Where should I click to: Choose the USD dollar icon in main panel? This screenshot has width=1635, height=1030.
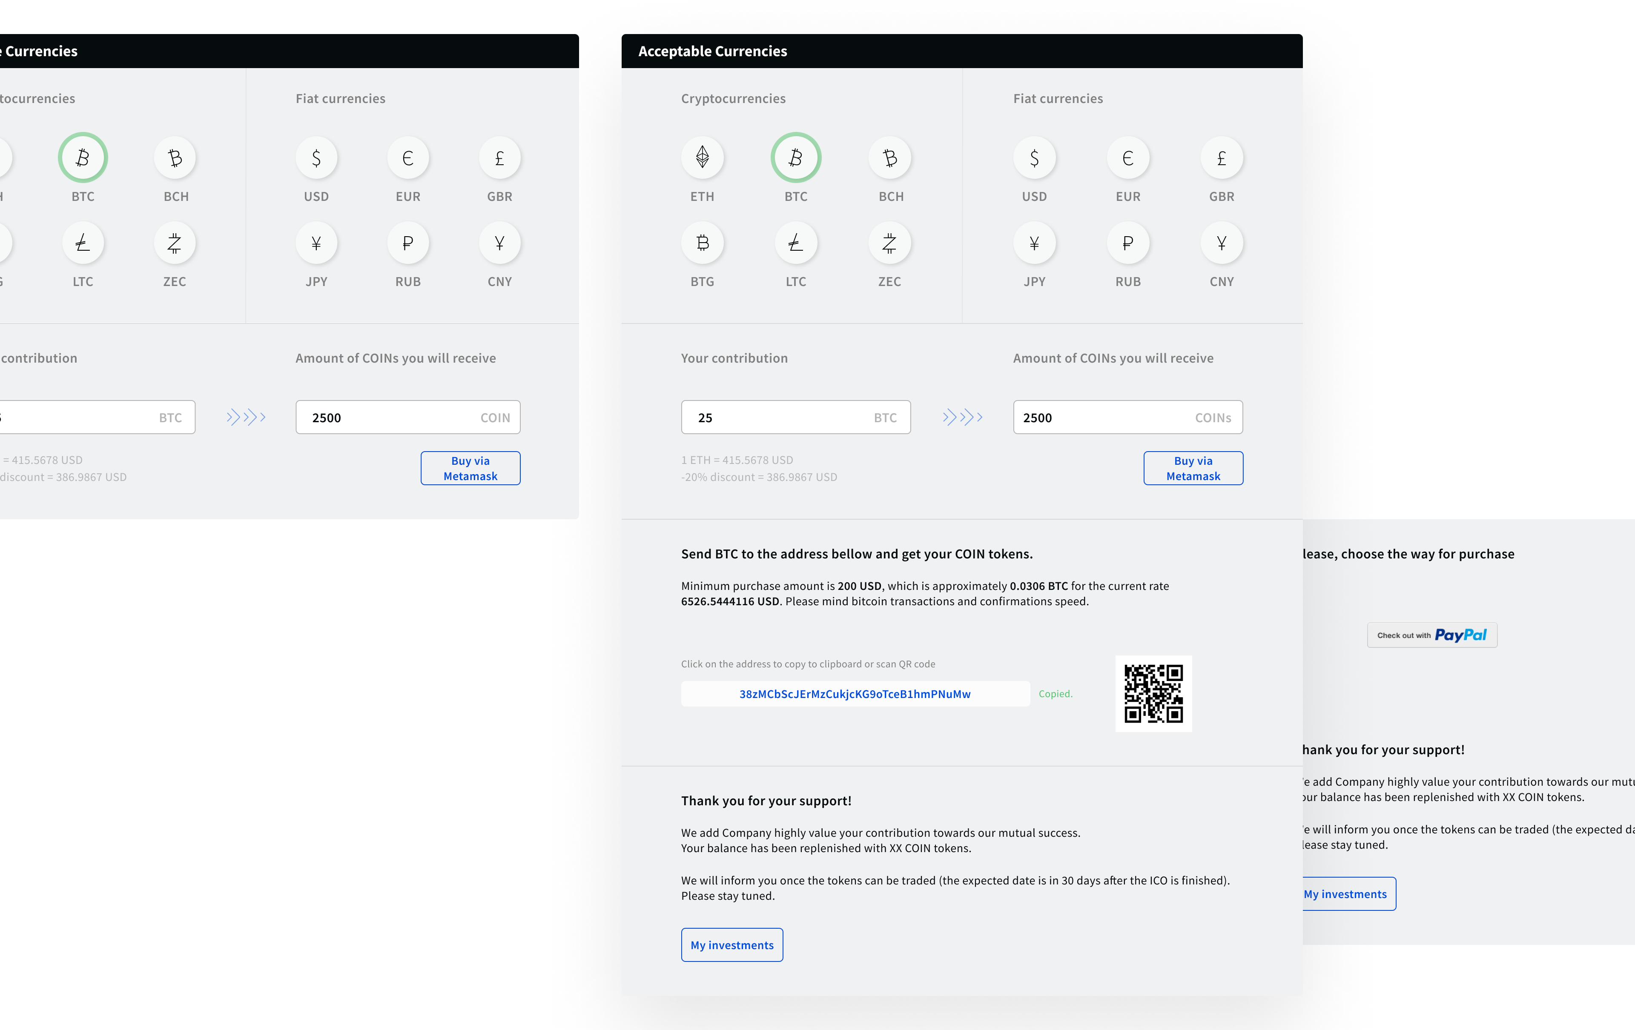(x=1034, y=157)
